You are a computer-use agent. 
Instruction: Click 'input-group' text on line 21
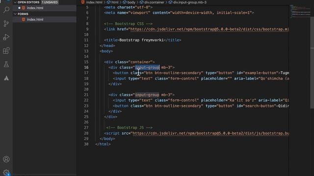pyautogui.click(x=147, y=95)
